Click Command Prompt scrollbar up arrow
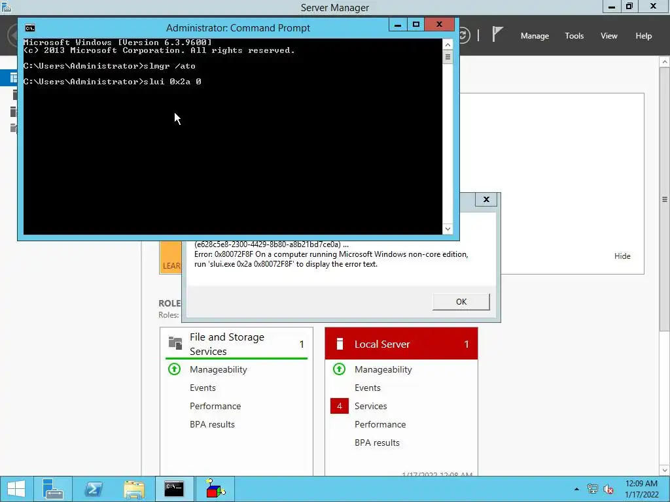670x502 pixels. (x=448, y=44)
